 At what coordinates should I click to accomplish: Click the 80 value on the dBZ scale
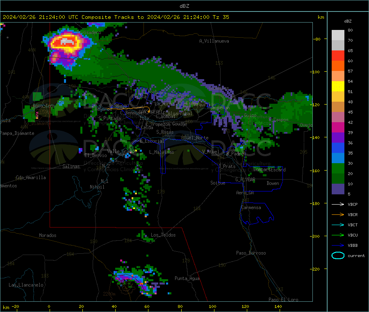pos(350,30)
